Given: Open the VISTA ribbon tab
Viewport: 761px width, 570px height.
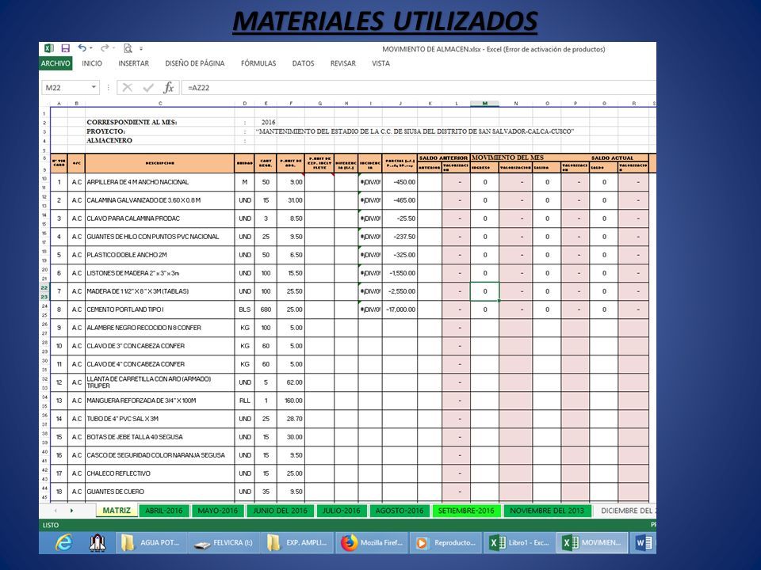Looking at the screenshot, I should [381, 63].
